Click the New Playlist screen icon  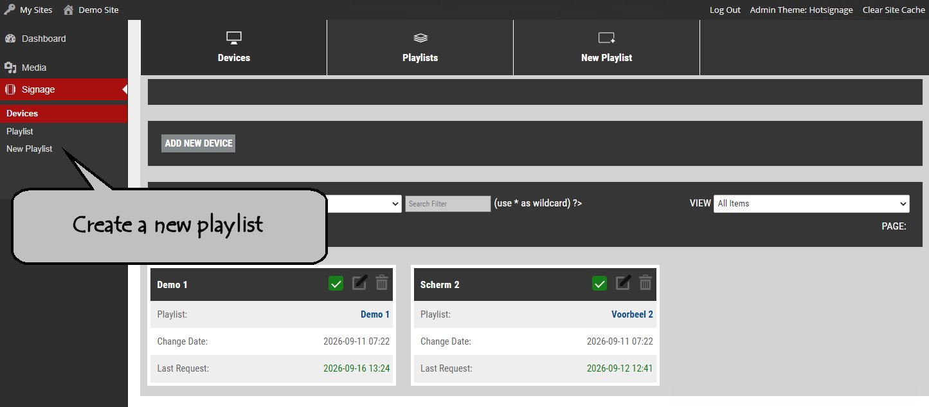pyautogui.click(x=607, y=37)
